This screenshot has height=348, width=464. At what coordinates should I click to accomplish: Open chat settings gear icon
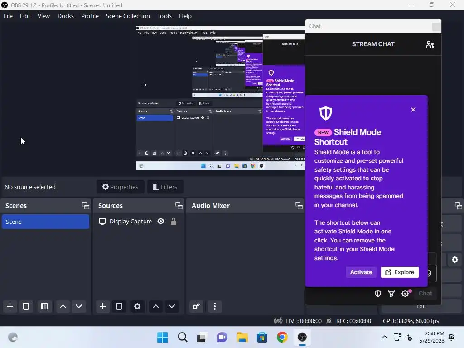click(405, 294)
